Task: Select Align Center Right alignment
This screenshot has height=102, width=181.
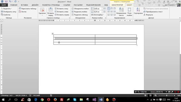Action: coord(114,12)
